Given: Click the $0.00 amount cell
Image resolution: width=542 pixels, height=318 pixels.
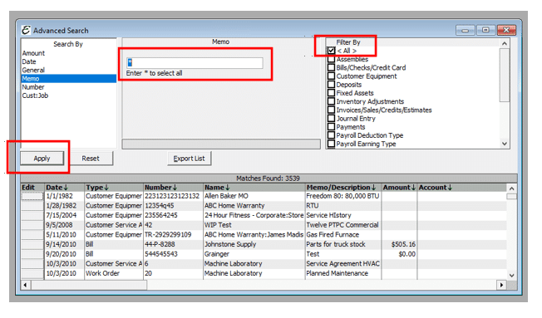Looking at the screenshot, I should pyautogui.click(x=399, y=254).
